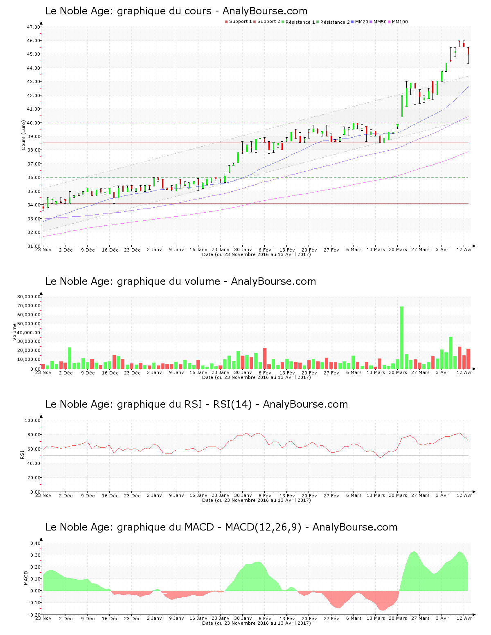This screenshot has width=491, height=635.
Task: Click '23 Nov' date on the volume chart
Action: tap(43, 372)
